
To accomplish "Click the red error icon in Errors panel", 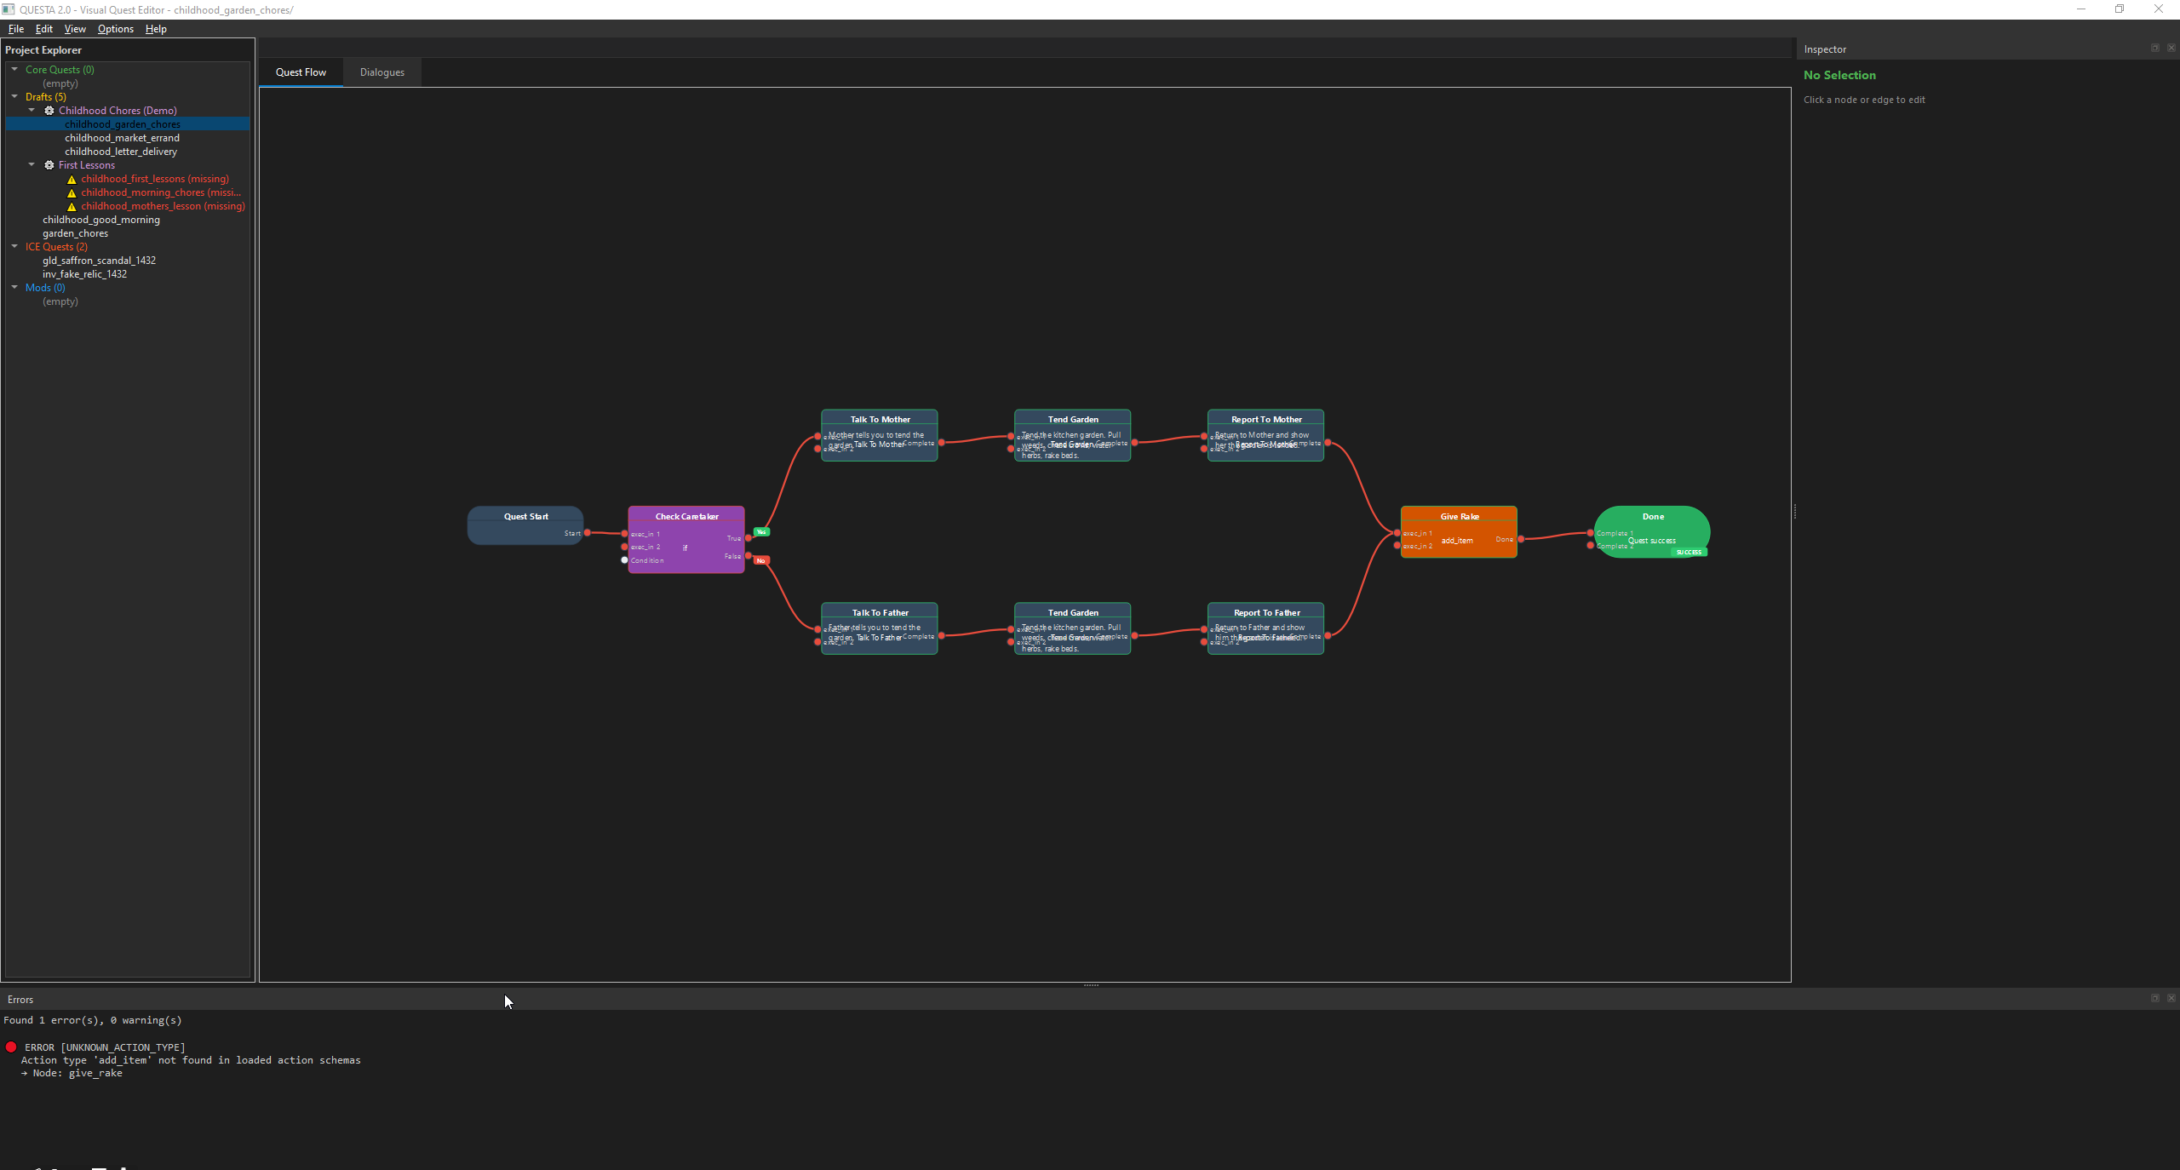I will tap(11, 1047).
